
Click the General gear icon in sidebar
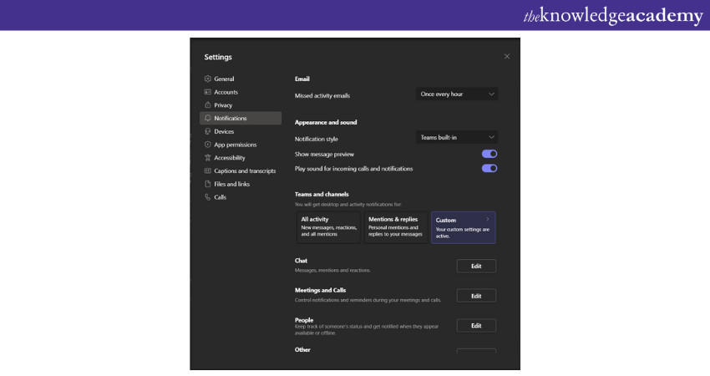(208, 79)
